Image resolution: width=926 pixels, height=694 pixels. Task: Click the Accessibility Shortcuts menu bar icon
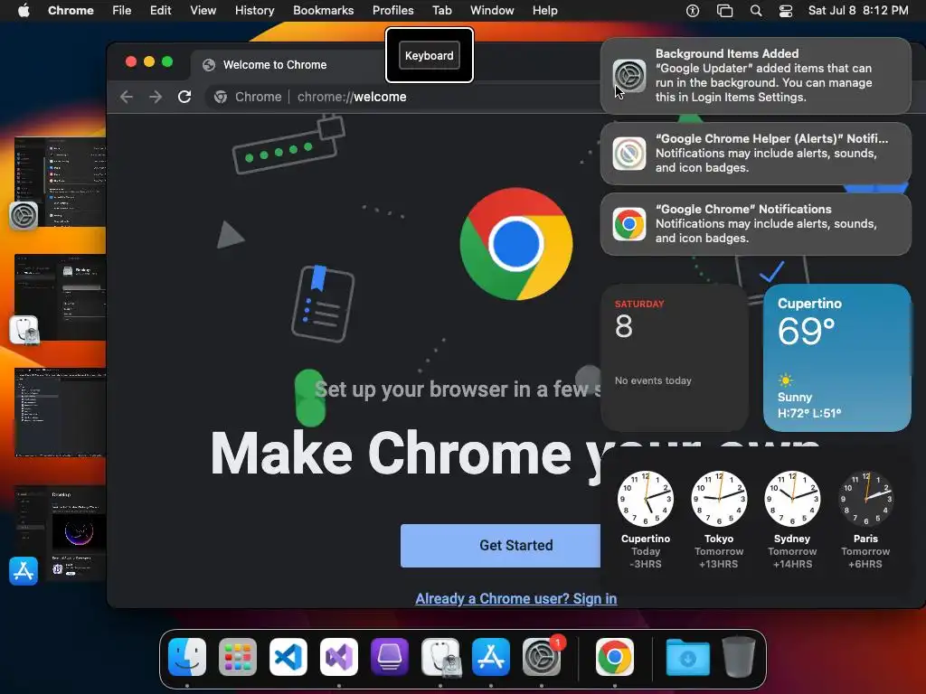tap(693, 11)
